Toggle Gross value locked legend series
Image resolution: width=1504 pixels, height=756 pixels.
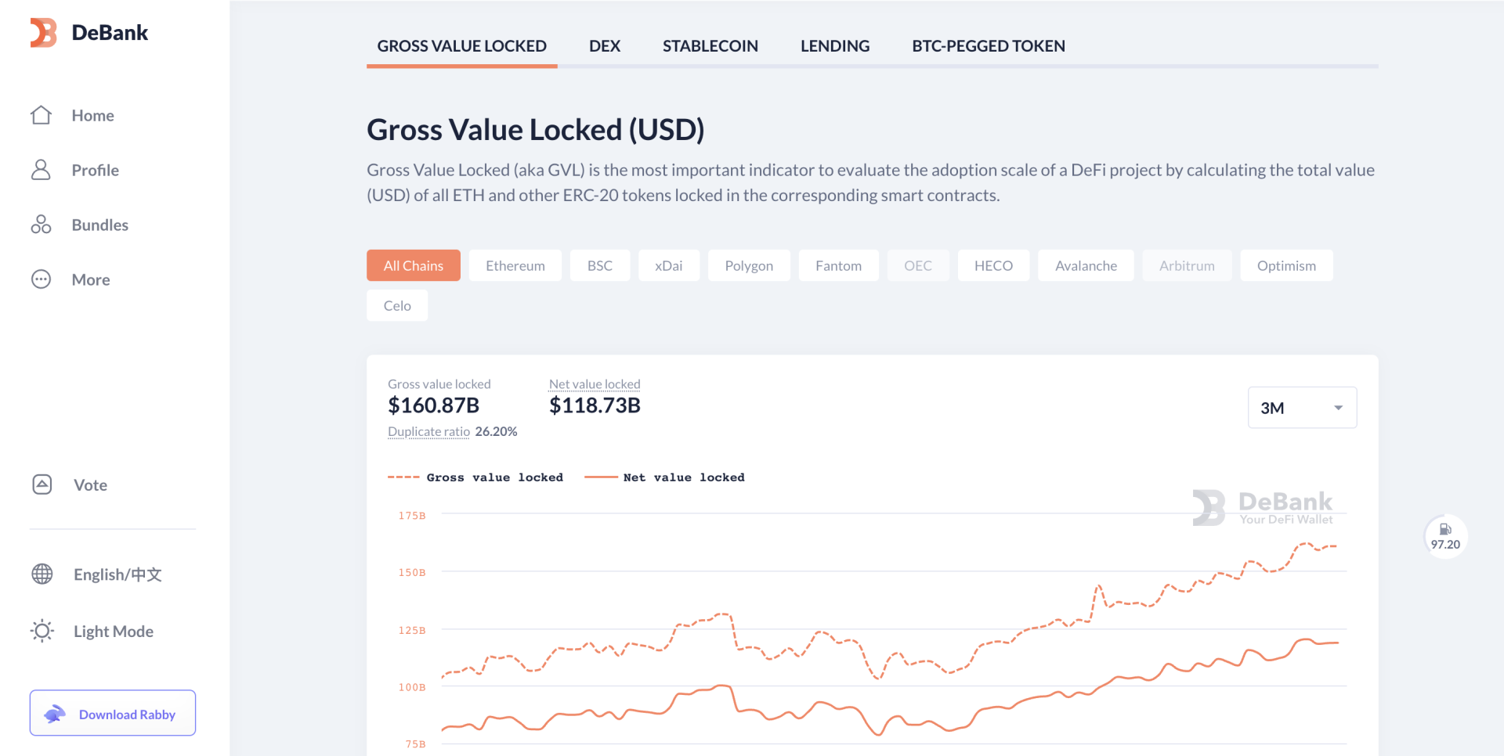pyautogui.click(x=475, y=477)
